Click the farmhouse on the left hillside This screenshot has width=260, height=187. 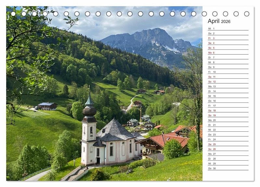[47, 106]
